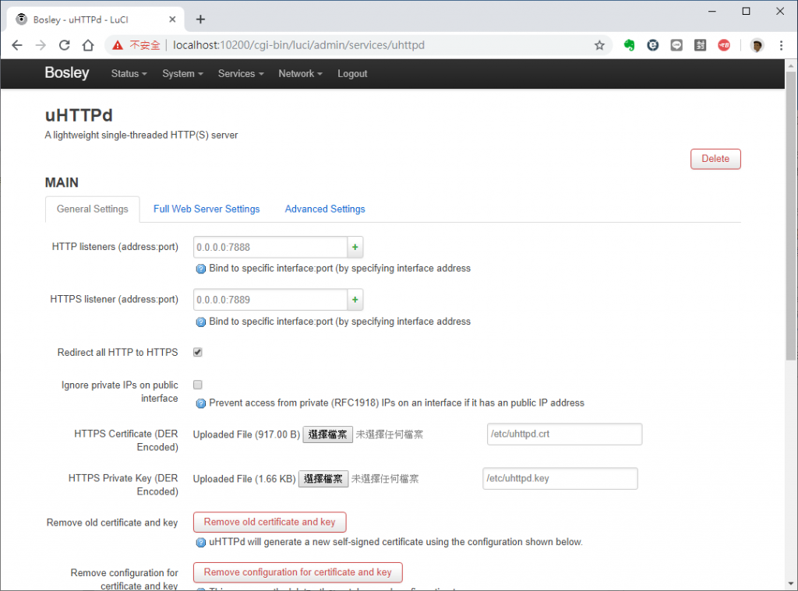Add another HTTP listener with plus

click(355, 247)
